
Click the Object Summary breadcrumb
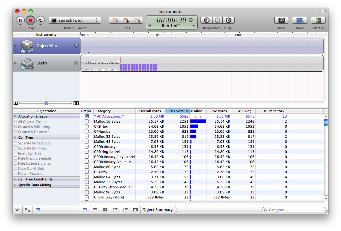158,210
